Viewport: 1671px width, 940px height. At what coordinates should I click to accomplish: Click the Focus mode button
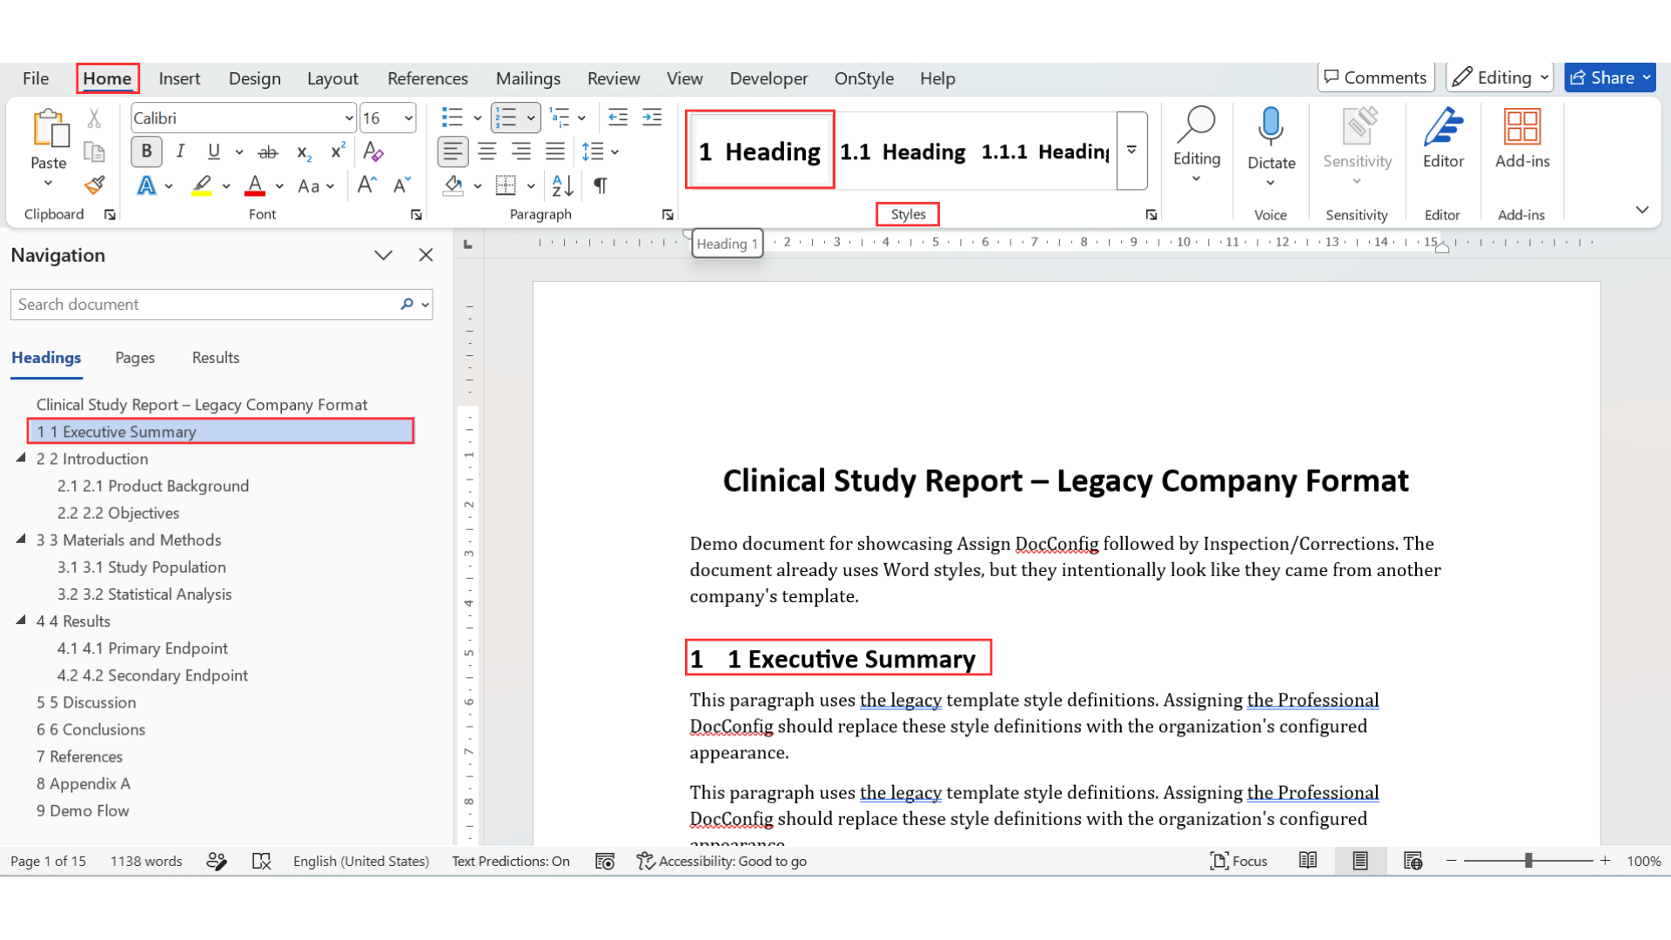(x=1238, y=862)
